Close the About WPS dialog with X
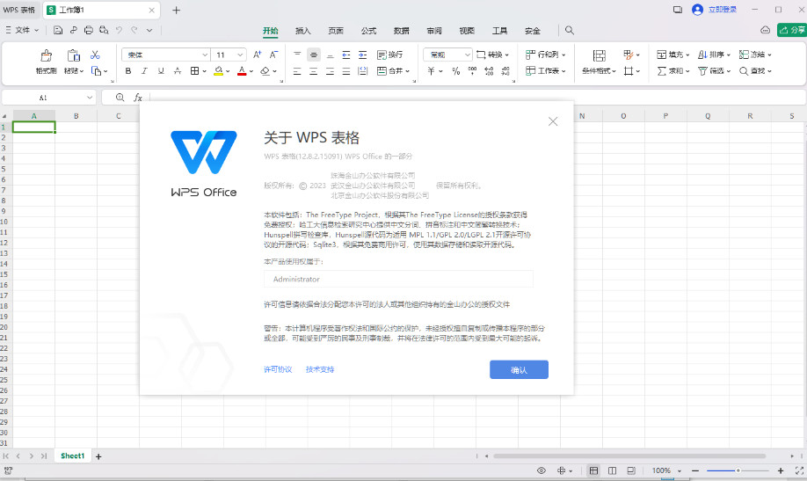 [x=553, y=121]
